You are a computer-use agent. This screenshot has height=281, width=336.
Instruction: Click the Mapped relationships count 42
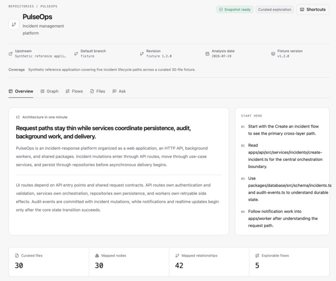pyautogui.click(x=179, y=266)
